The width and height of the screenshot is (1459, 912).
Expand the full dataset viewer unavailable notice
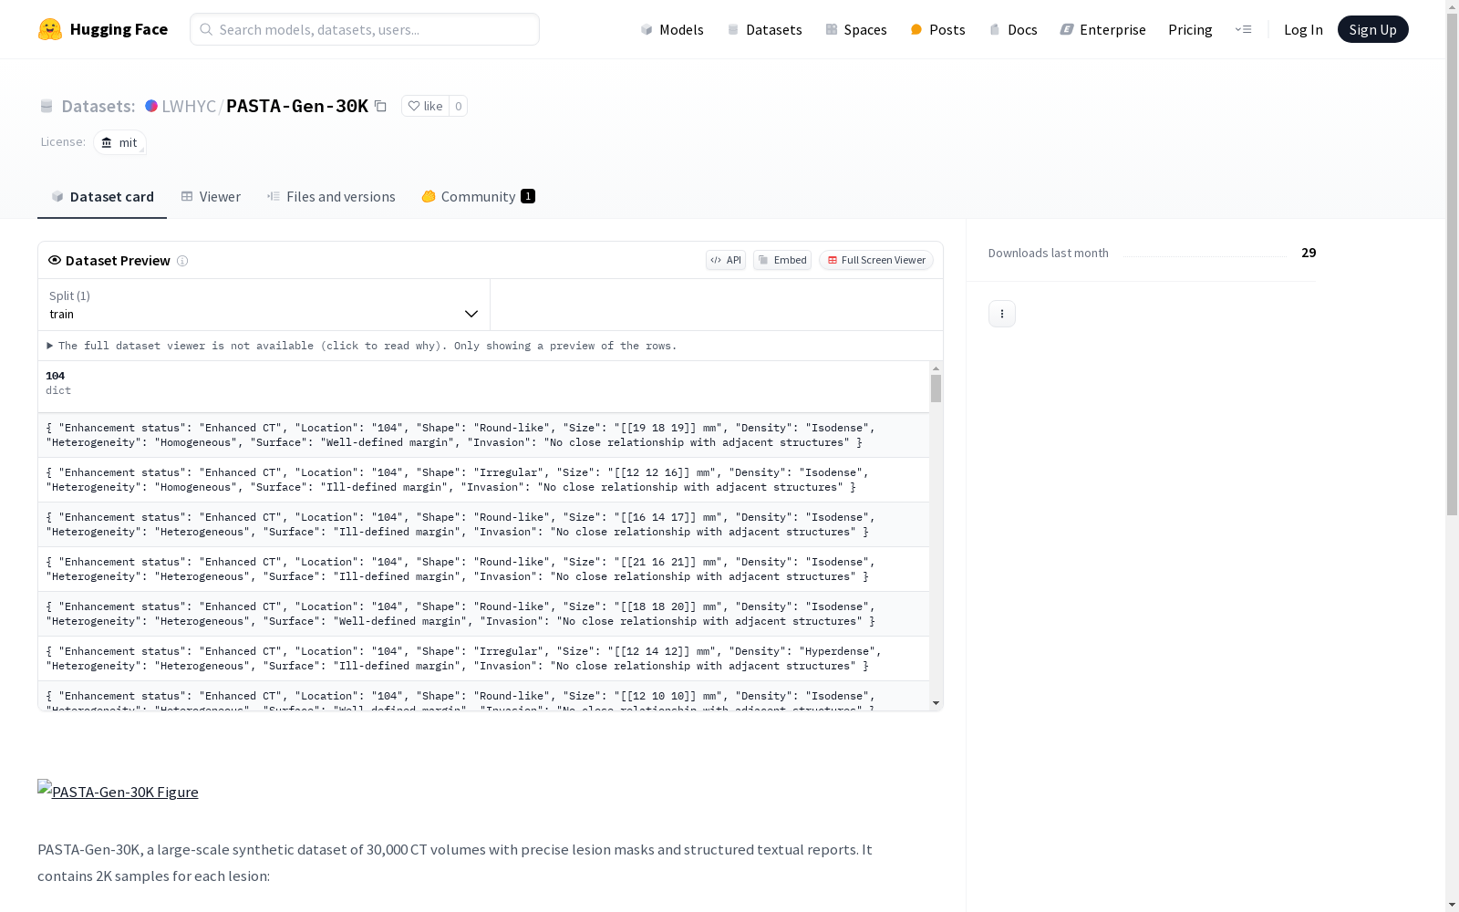[362, 346]
